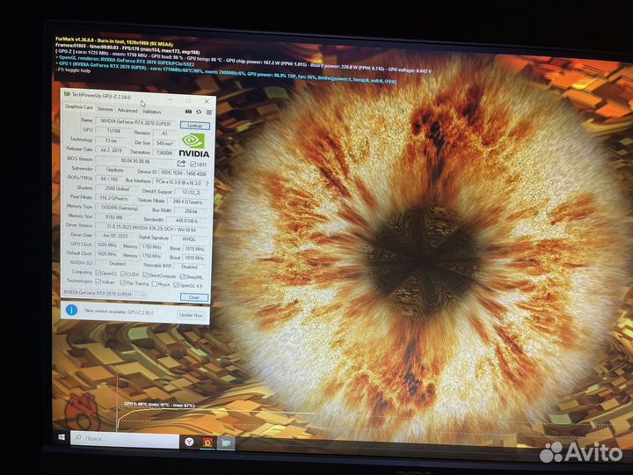Switch to the Sensors tab
Screen dimensions: 633x475
click(x=105, y=109)
